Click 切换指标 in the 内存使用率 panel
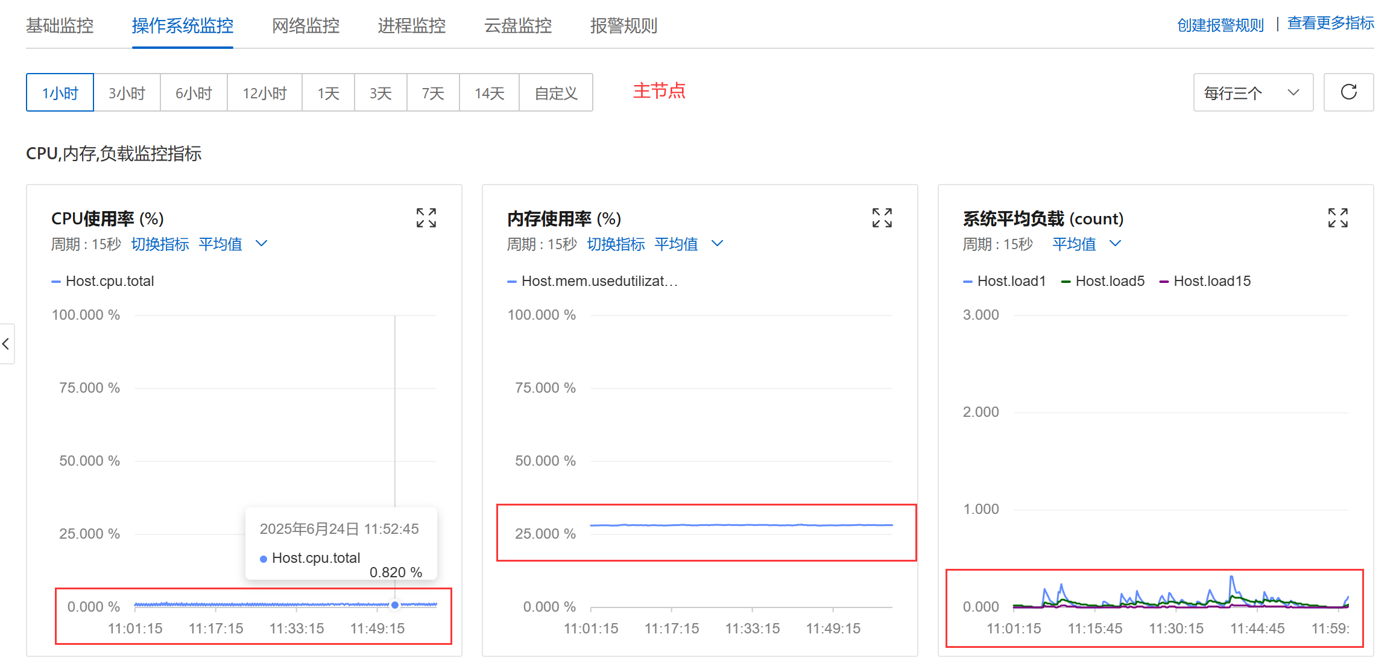 coord(616,244)
